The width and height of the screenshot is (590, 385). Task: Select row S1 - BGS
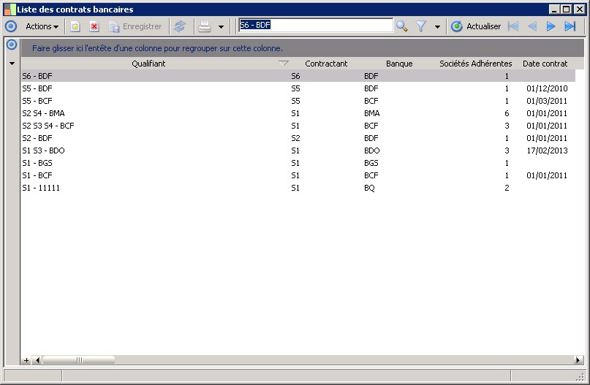[x=298, y=163]
